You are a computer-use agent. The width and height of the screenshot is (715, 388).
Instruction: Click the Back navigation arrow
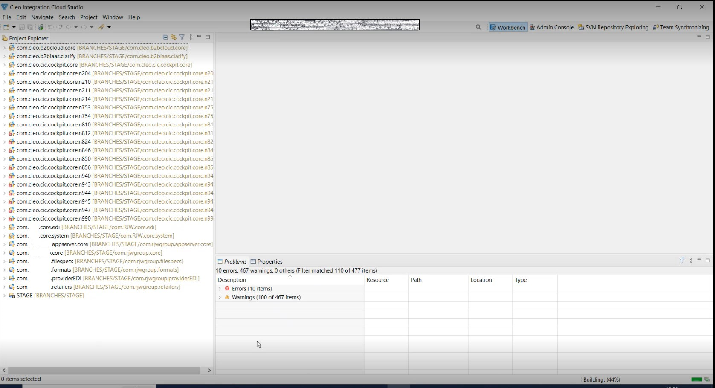(68, 27)
